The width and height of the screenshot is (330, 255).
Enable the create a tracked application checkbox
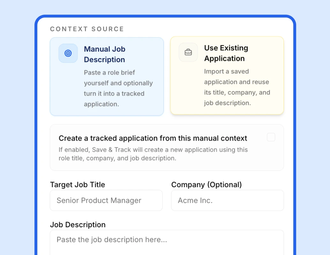coord(271,137)
